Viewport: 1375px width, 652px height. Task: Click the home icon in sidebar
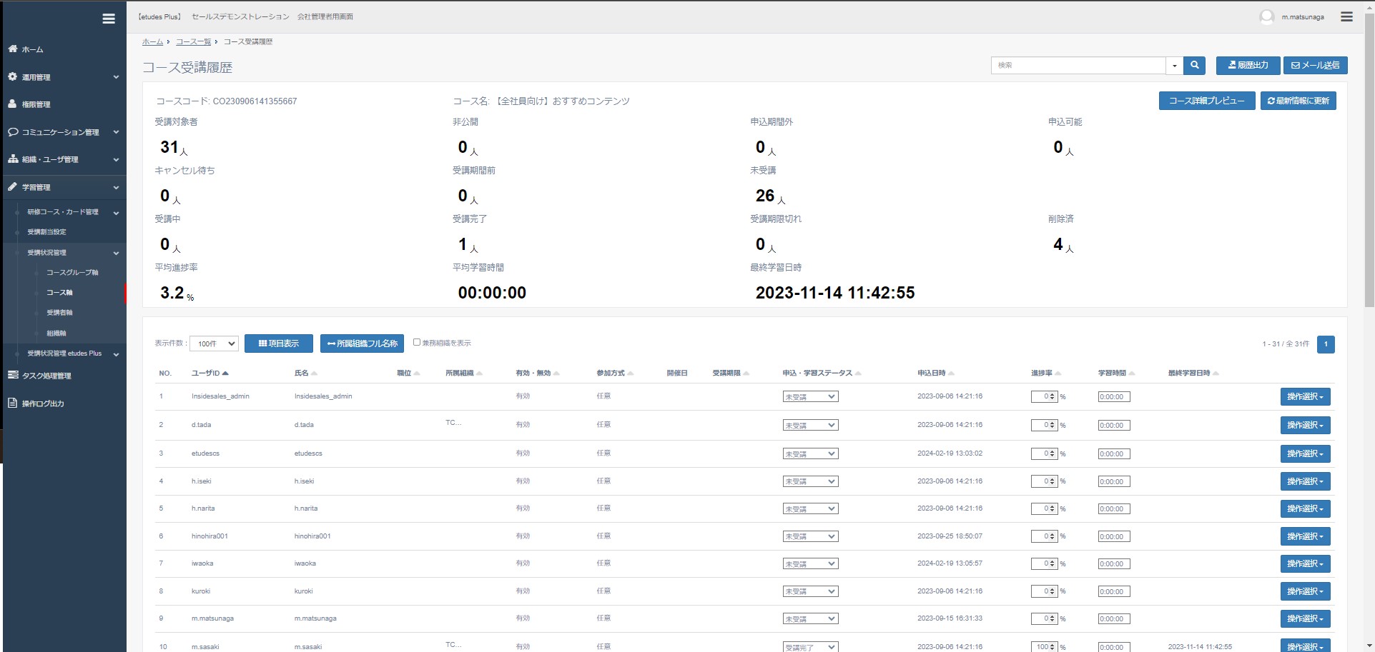pos(12,49)
